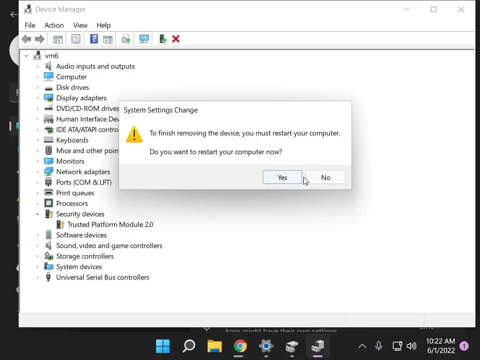Click the red X Uninstall device icon
The height and width of the screenshot is (360, 480).
[x=176, y=39]
